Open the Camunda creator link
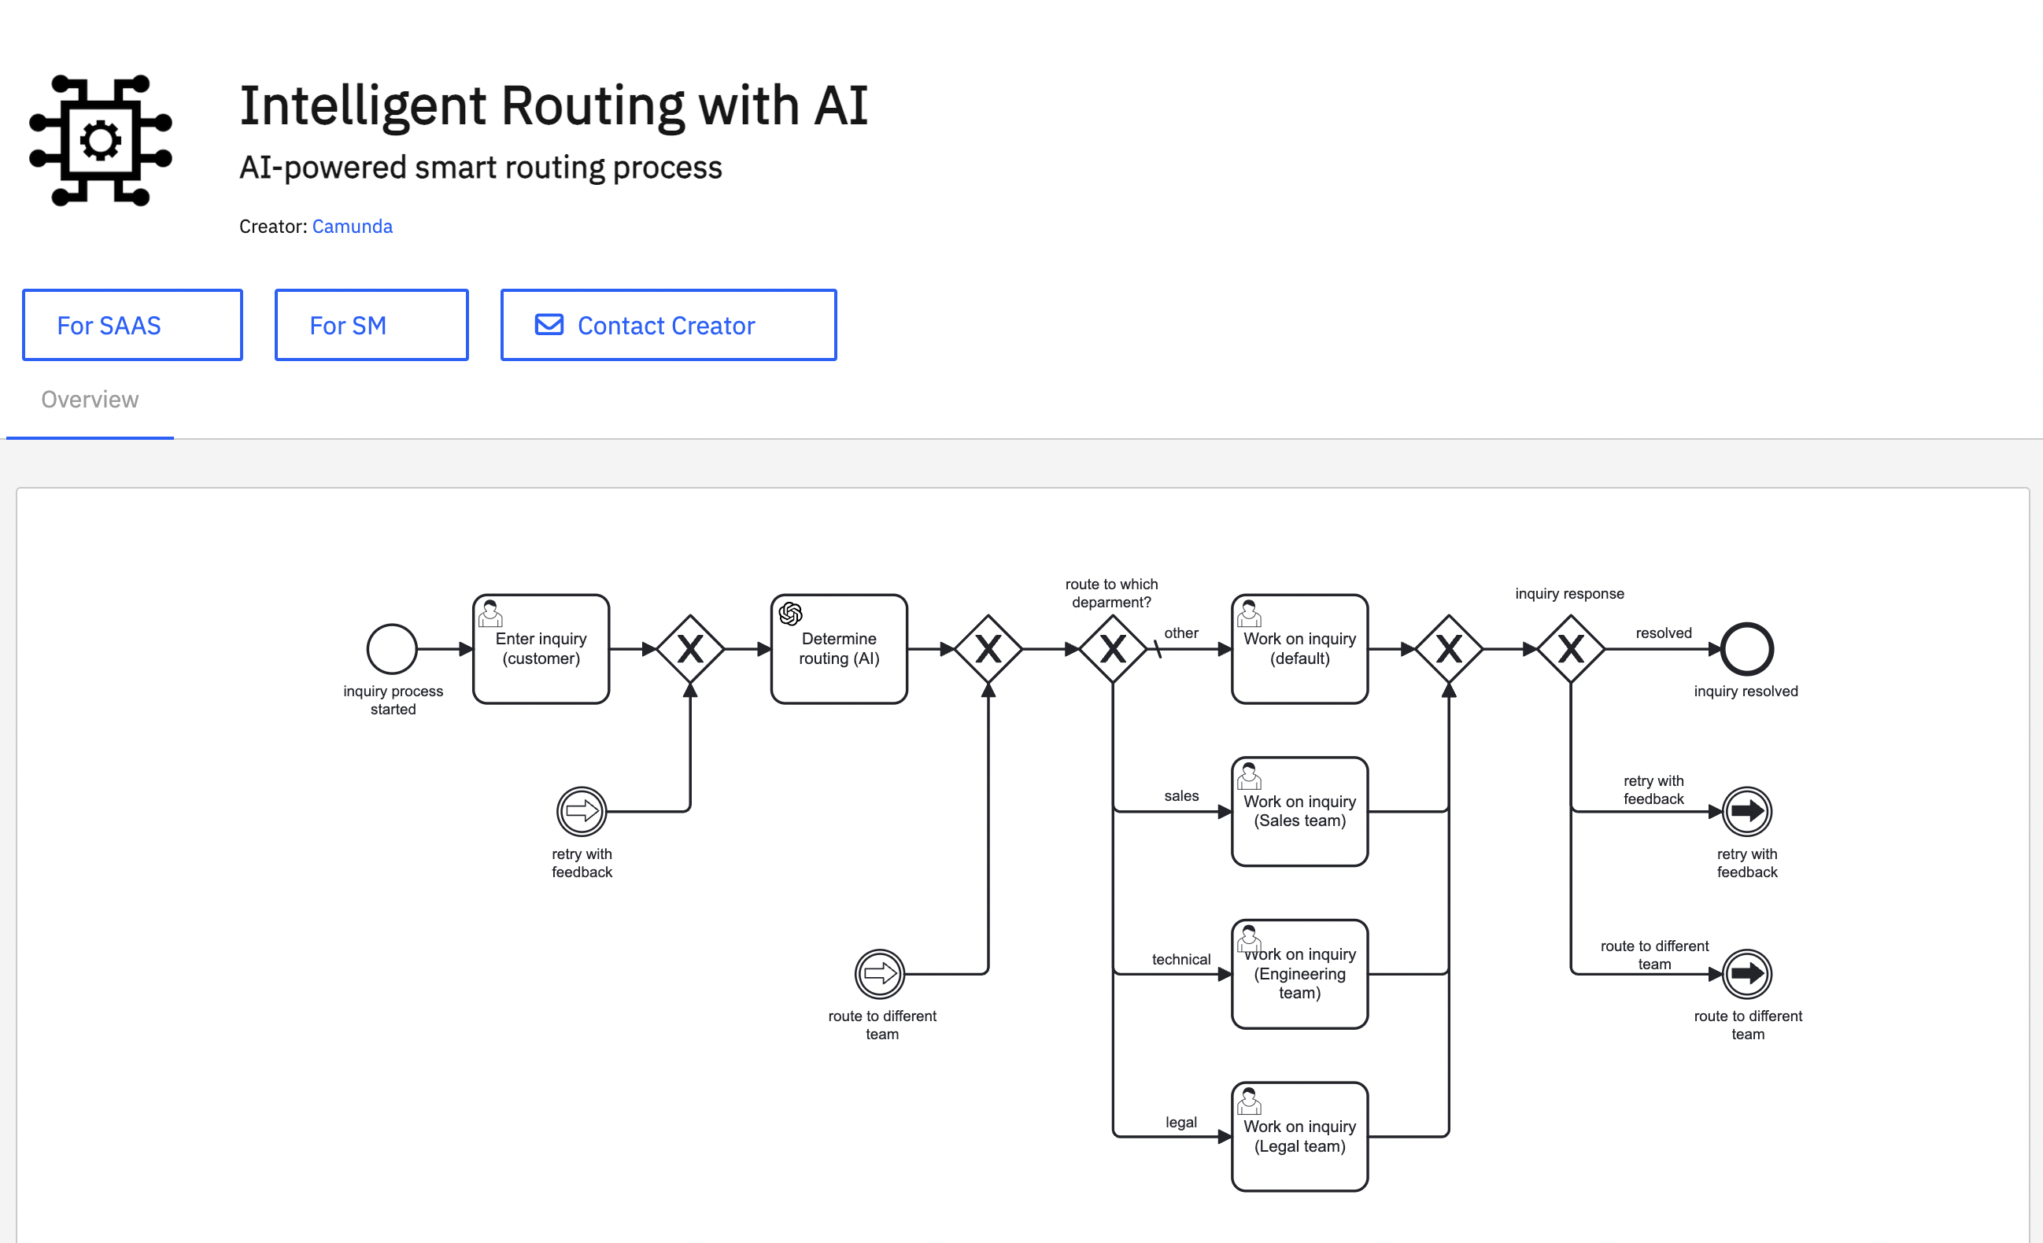The image size is (2043, 1243). tap(352, 227)
